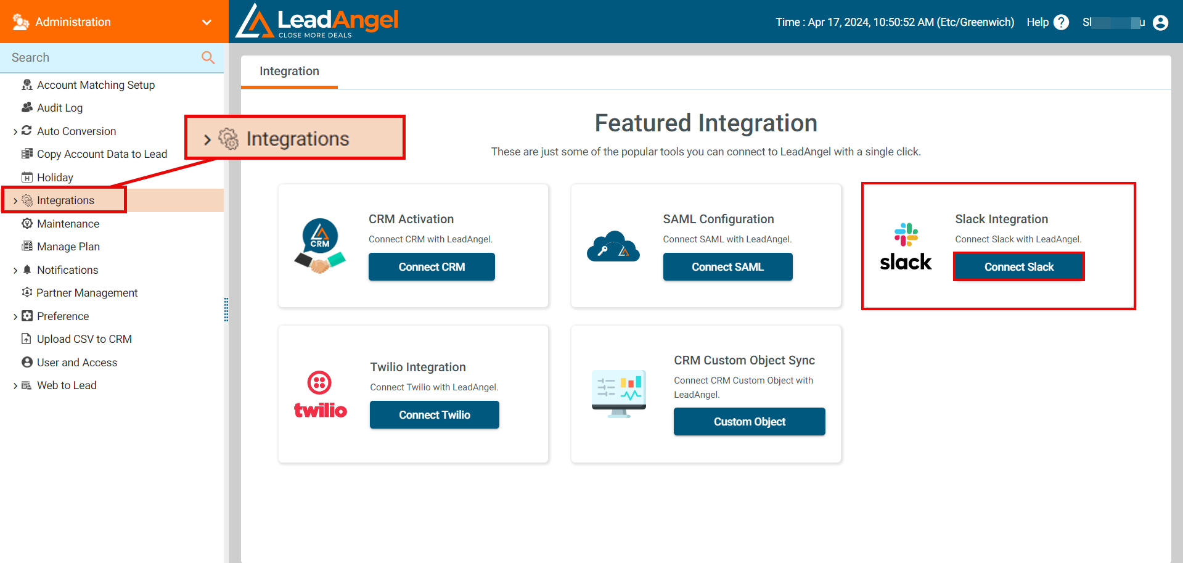Click the LeadAngel logo in header
Screen dimensions: 1183x563
tap(317, 22)
